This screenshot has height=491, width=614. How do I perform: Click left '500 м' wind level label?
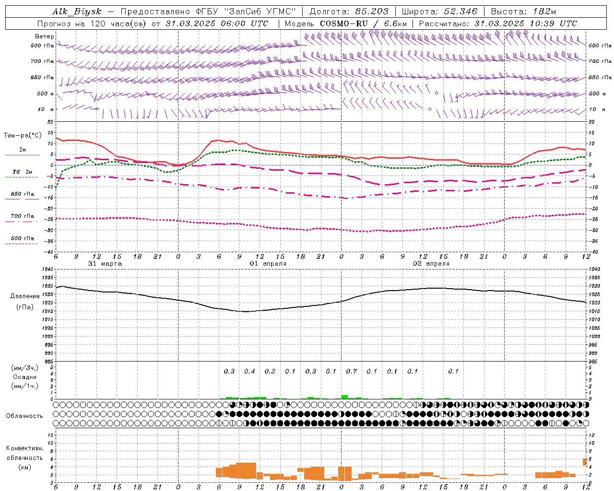pyautogui.click(x=46, y=94)
